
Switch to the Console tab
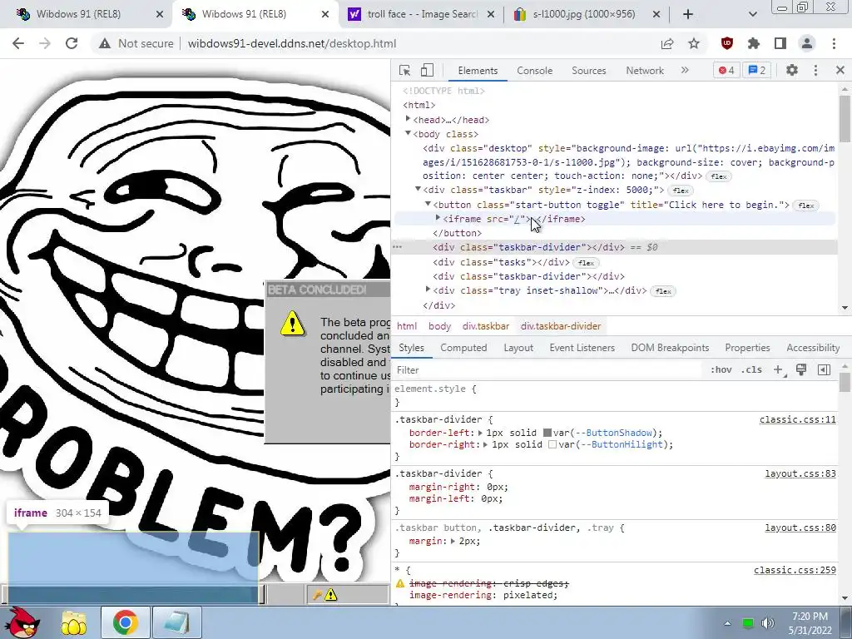pos(534,71)
